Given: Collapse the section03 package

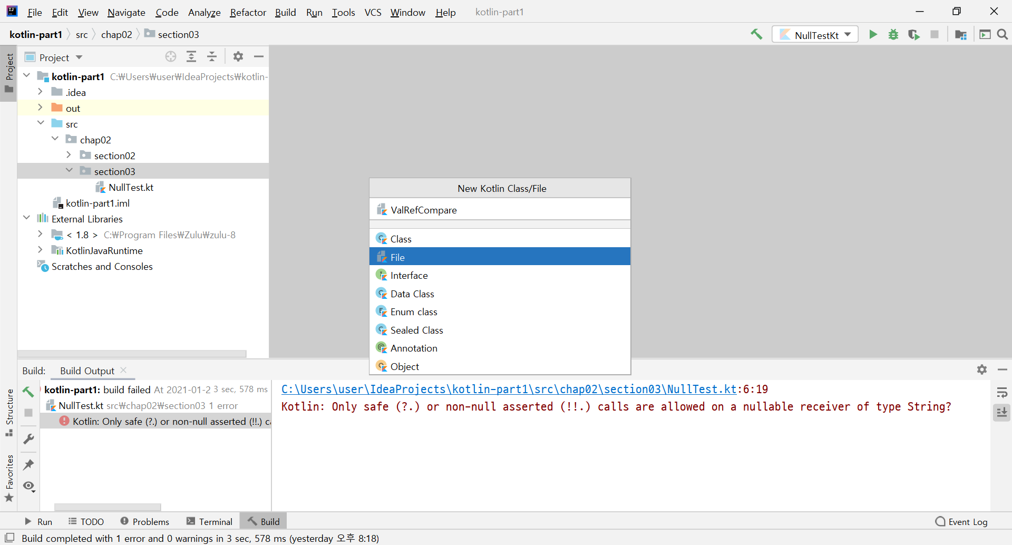Looking at the screenshot, I should [69, 171].
